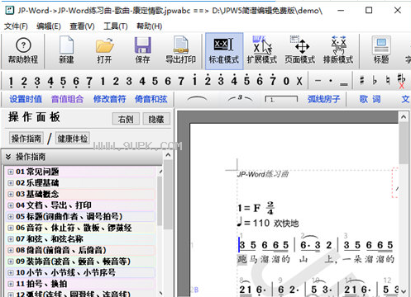Collapse the 操作指南 section header chevron
Viewport: 411px width, 297px height.
click(8, 157)
